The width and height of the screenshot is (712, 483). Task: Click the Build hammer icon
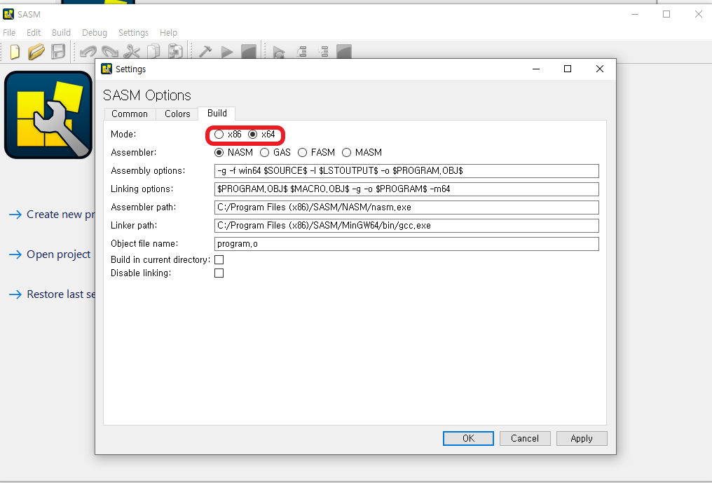(x=205, y=52)
